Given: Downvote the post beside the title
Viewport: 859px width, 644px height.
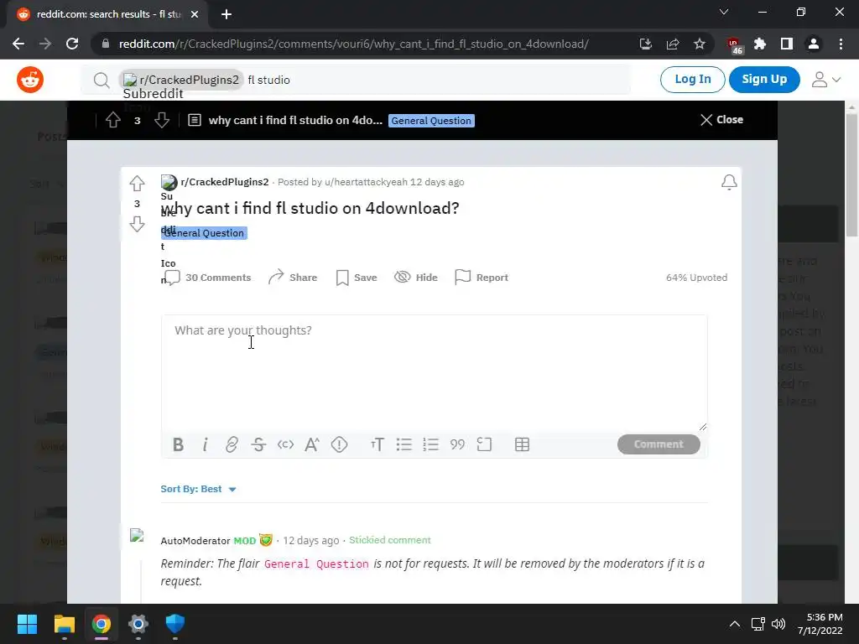Looking at the screenshot, I should click(x=137, y=224).
